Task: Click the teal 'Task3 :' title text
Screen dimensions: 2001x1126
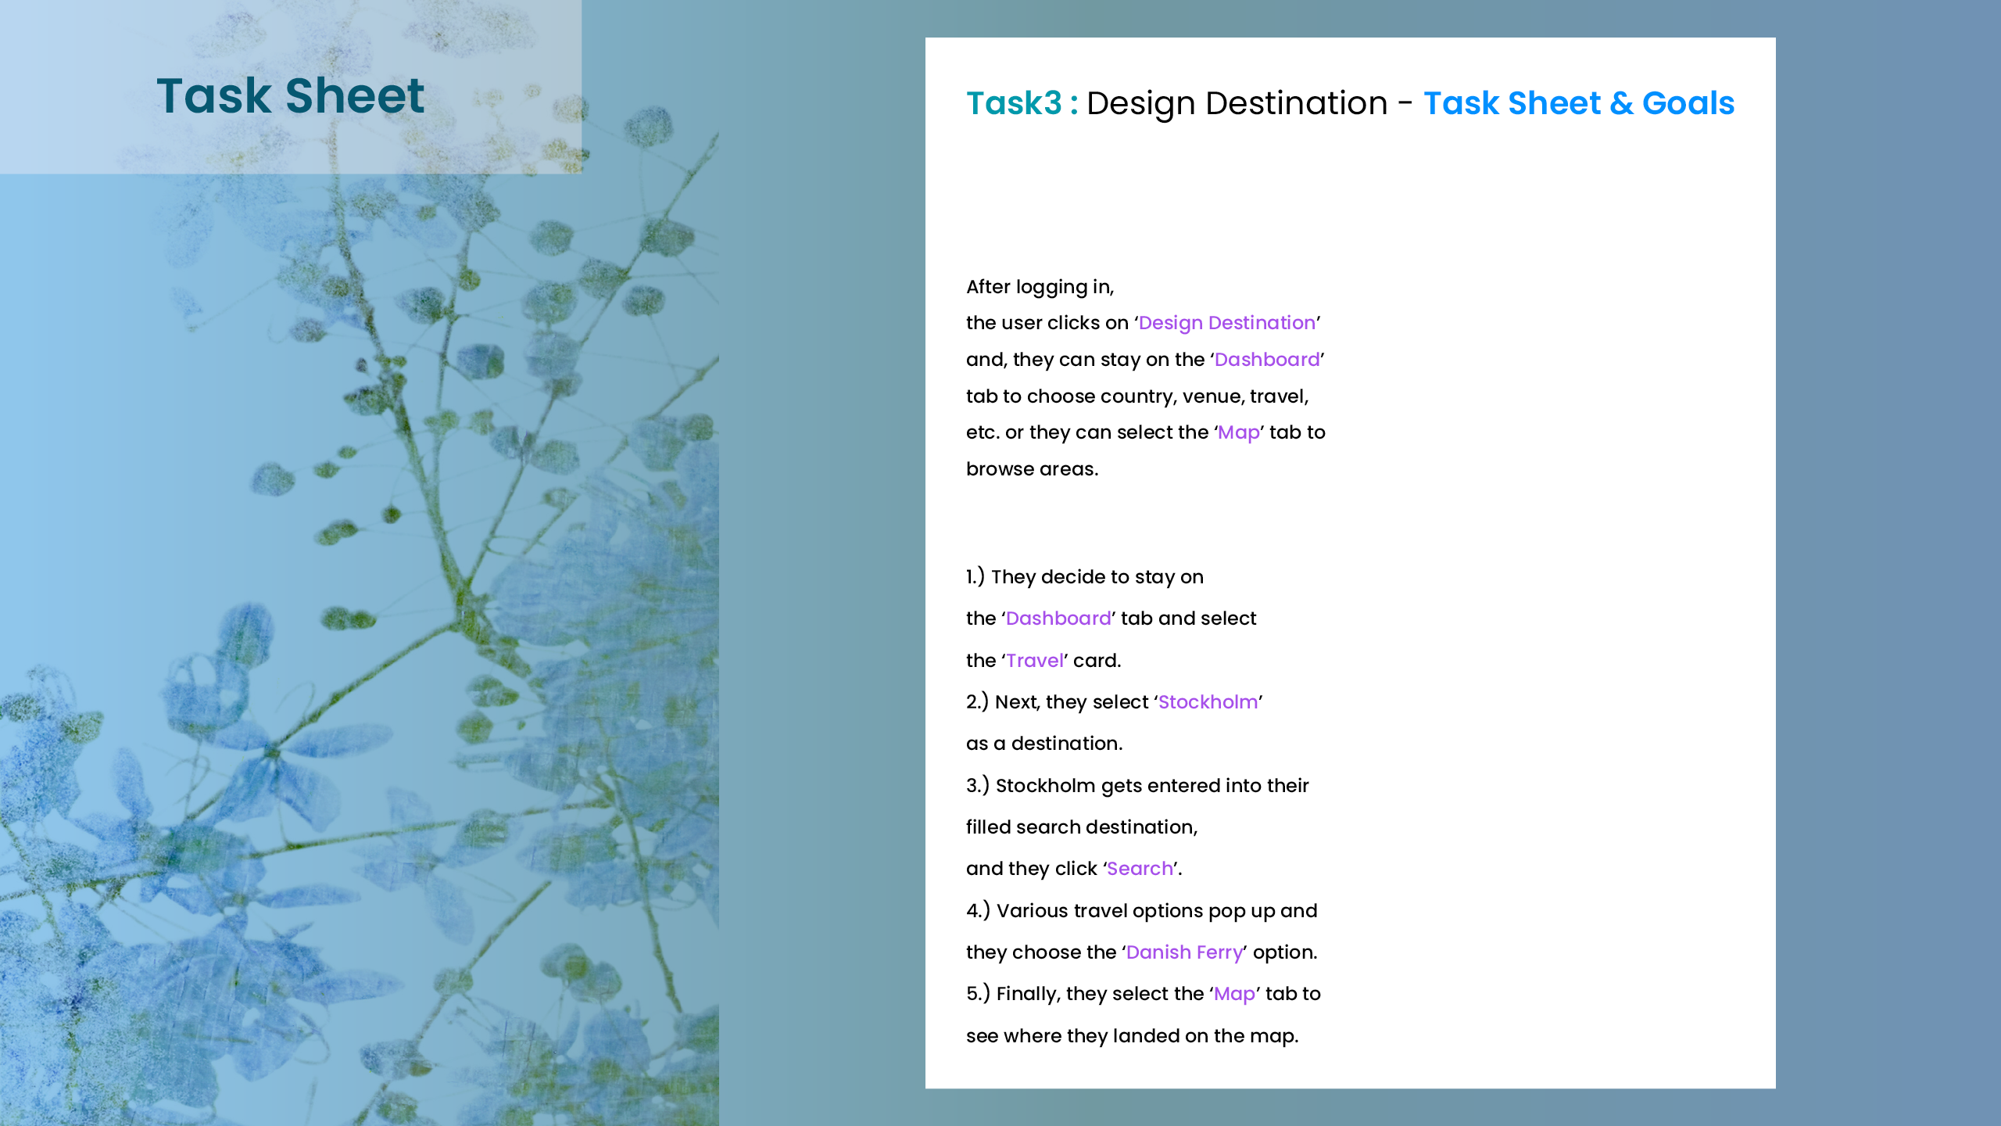Action: tap(1022, 103)
